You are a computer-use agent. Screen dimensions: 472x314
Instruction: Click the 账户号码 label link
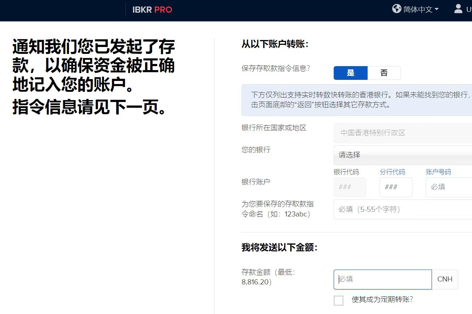438,172
